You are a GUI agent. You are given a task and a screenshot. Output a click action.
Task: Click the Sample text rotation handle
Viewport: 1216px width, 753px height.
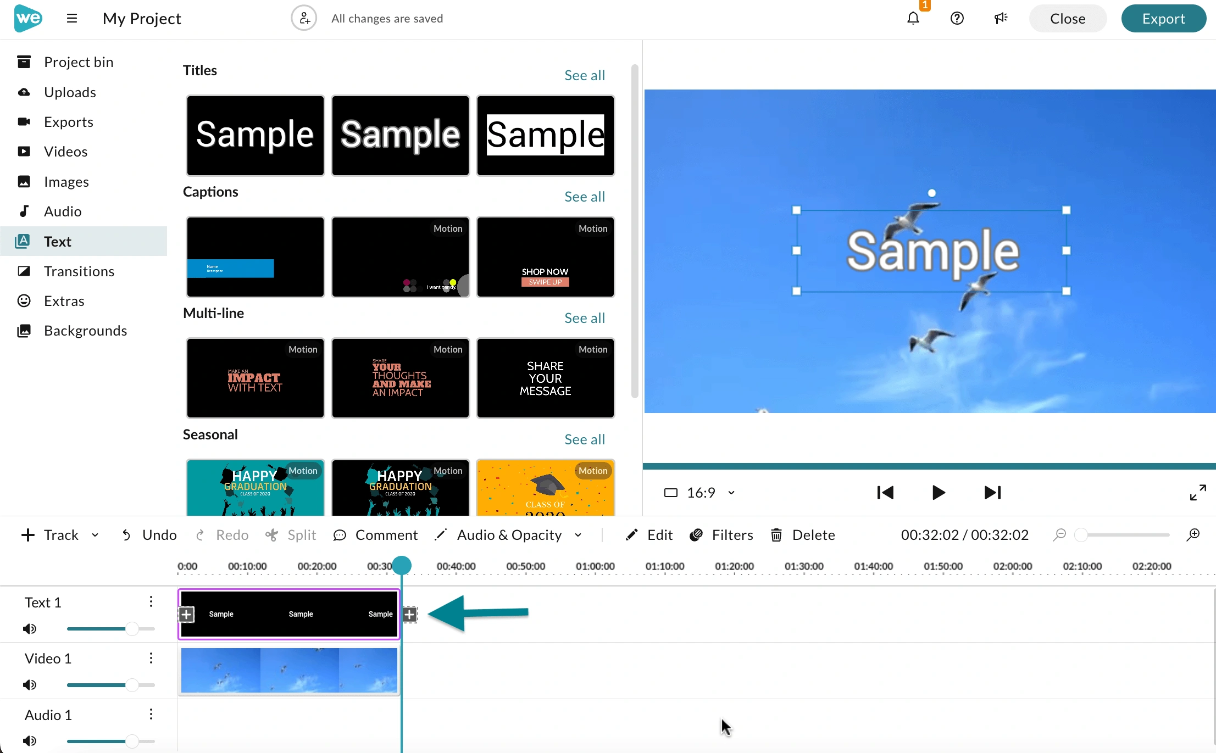click(x=932, y=193)
